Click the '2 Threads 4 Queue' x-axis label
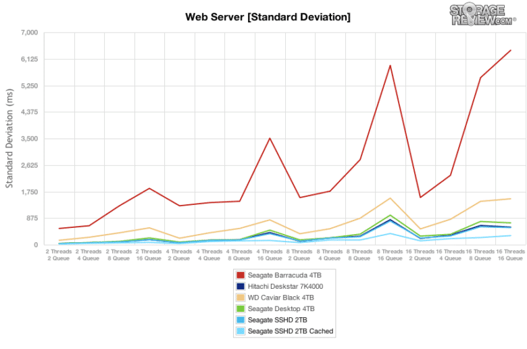The image size is (527, 349). click(89, 255)
